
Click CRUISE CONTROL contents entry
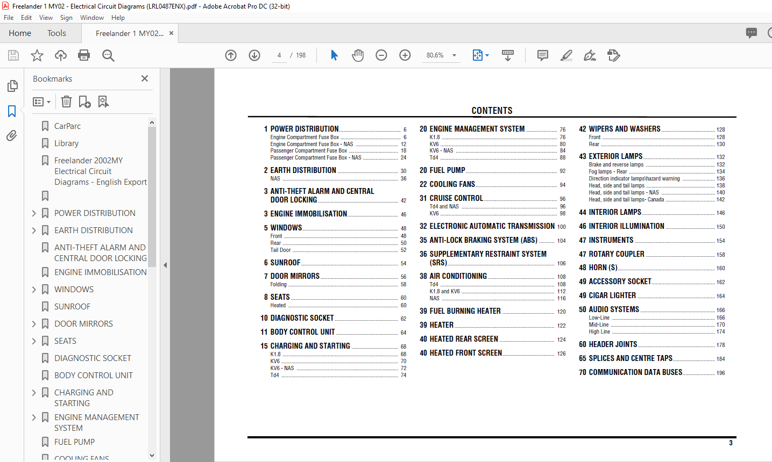pyautogui.click(x=456, y=198)
